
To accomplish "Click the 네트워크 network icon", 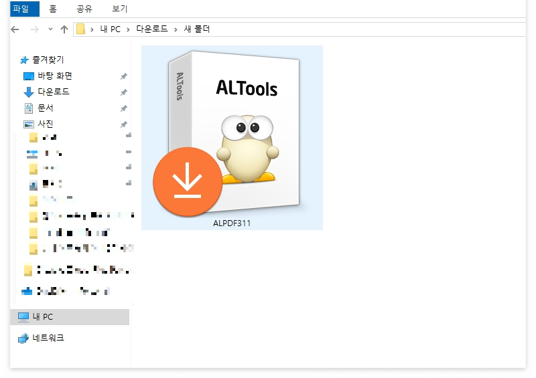I will tap(23, 339).
